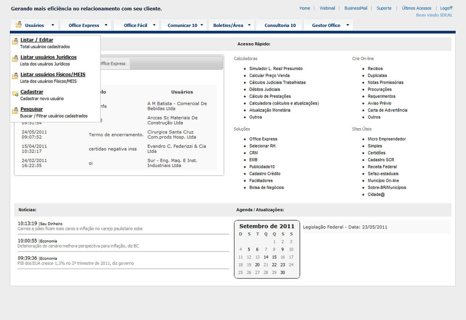This screenshot has width=466, height=320.
Task: Click the icon beside Pesquisar
Action: coord(15,111)
